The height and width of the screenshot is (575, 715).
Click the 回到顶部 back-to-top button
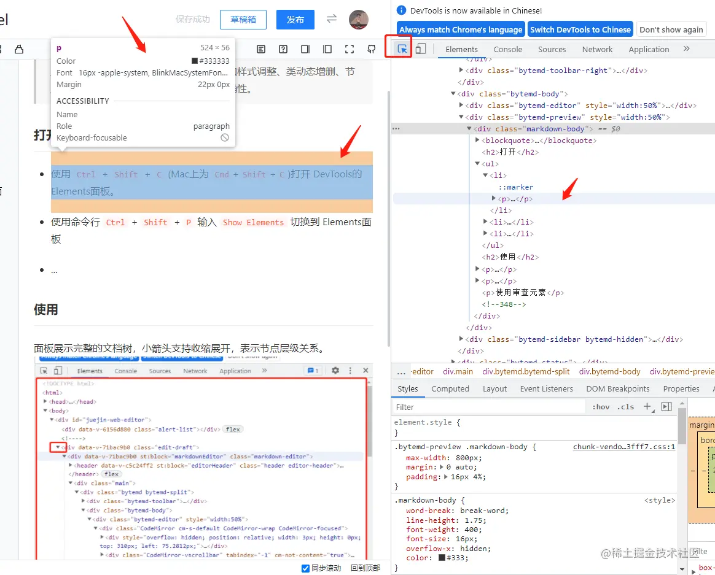tap(365, 568)
